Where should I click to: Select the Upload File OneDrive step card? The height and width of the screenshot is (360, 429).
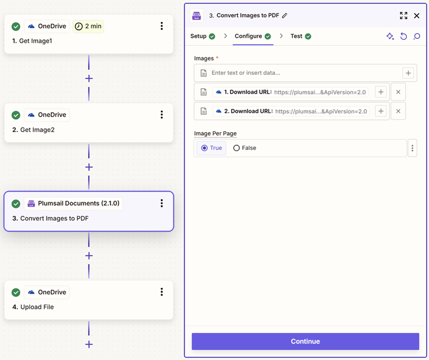tap(89, 300)
